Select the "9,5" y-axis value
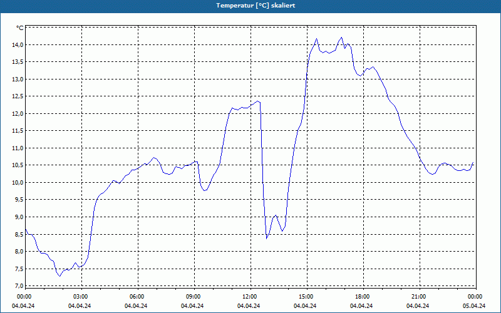Viewport: 501px width, 313px height. coord(19,200)
